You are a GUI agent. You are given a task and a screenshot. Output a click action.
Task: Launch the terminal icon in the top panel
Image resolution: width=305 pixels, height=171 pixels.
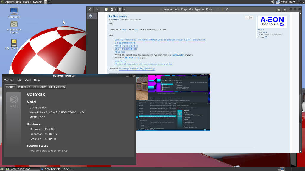(x=50, y=2)
